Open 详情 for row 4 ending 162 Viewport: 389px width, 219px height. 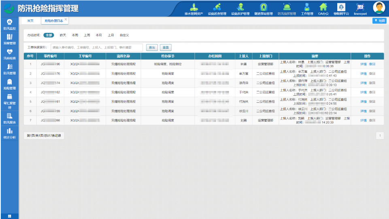pos(363,92)
